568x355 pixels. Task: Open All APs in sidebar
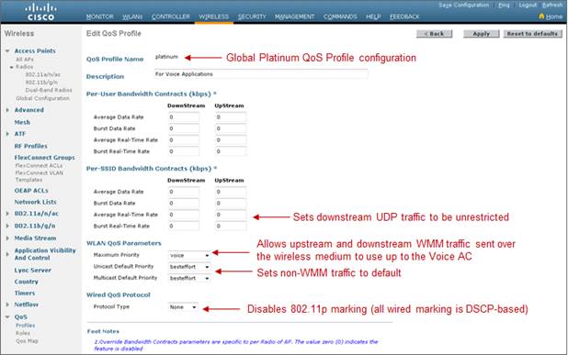(25, 60)
